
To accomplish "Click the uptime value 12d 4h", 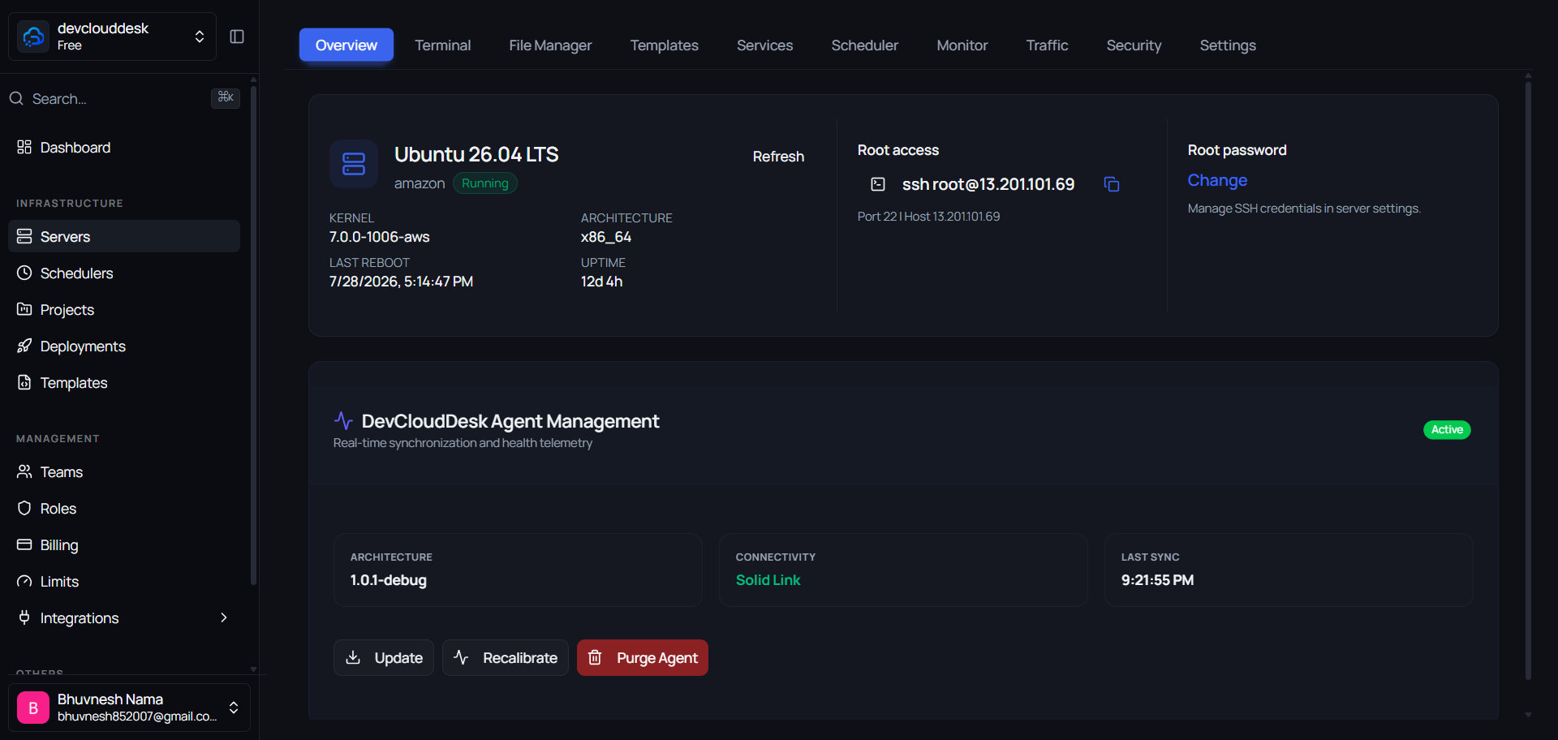I will pos(602,282).
